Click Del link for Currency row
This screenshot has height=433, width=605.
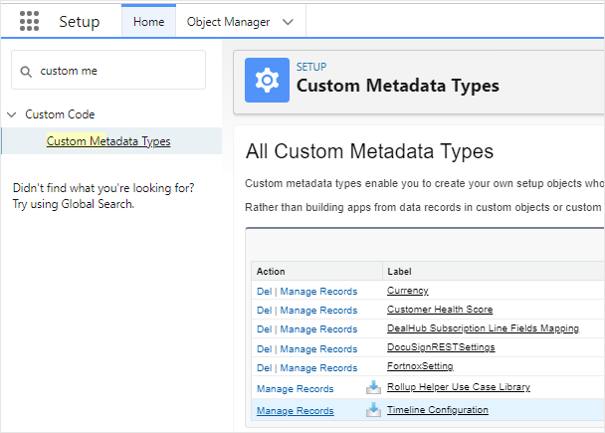click(x=264, y=291)
